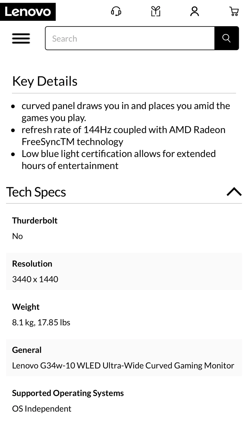Click the 8.1 kg weight value
The height and width of the screenshot is (429, 248).
point(41,322)
